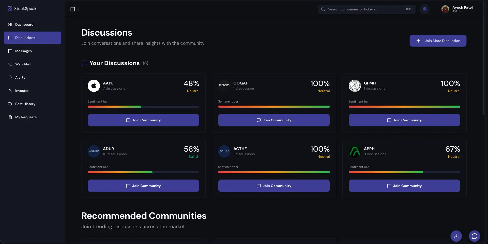Join the GOGAF community

click(274, 120)
